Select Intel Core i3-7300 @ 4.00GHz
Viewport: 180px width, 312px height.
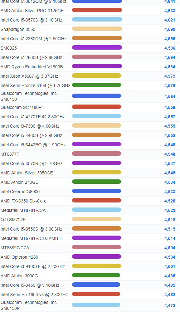point(30,126)
